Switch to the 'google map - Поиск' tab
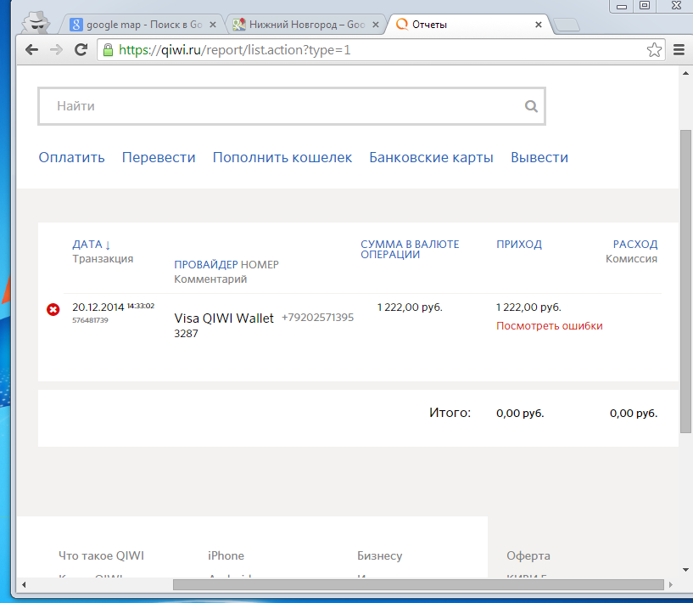This screenshot has height=603, width=693. pos(142,25)
